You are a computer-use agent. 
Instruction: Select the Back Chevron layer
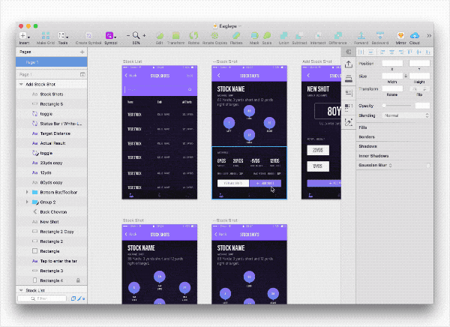click(51, 212)
